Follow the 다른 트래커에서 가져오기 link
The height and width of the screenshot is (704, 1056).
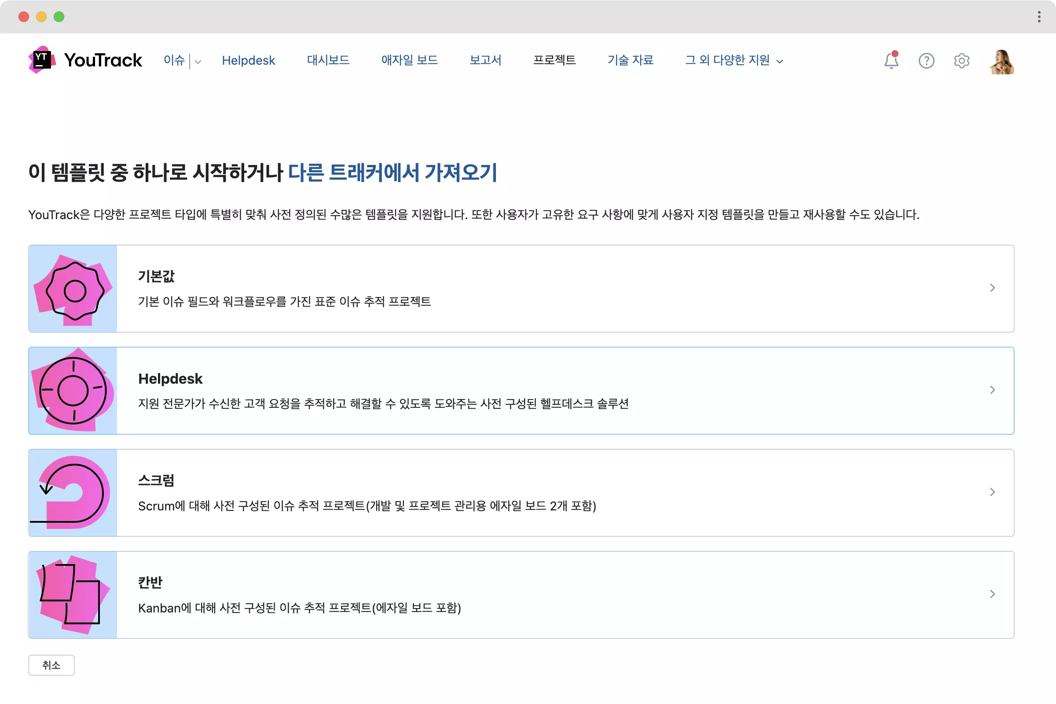click(x=392, y=173)
